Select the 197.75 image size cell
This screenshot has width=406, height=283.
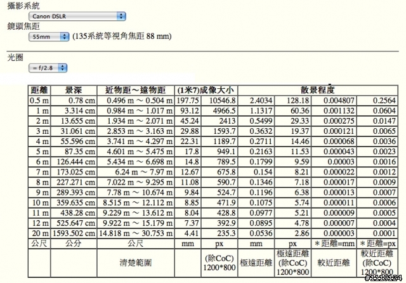(188, 101)
